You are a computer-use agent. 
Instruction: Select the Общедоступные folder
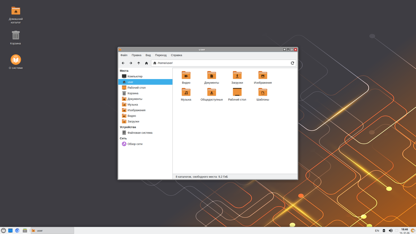(x=211, y=94)
